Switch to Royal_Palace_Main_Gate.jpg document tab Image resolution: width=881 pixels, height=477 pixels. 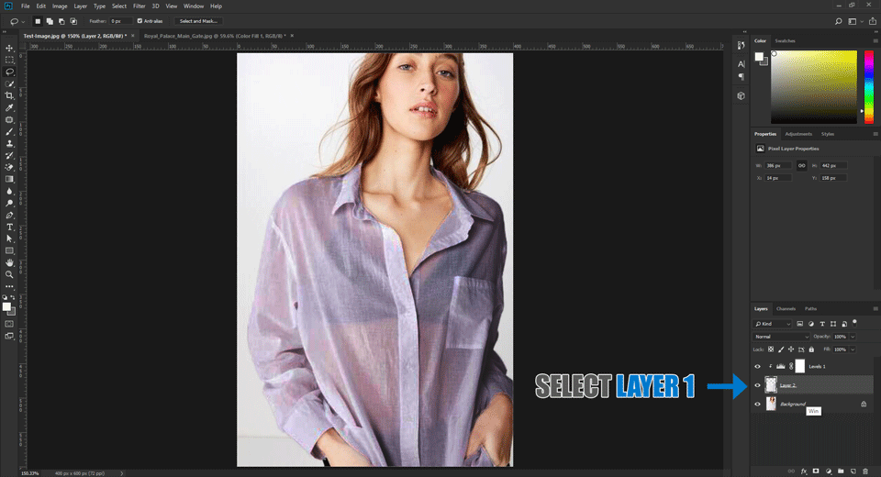coord(215,36)
